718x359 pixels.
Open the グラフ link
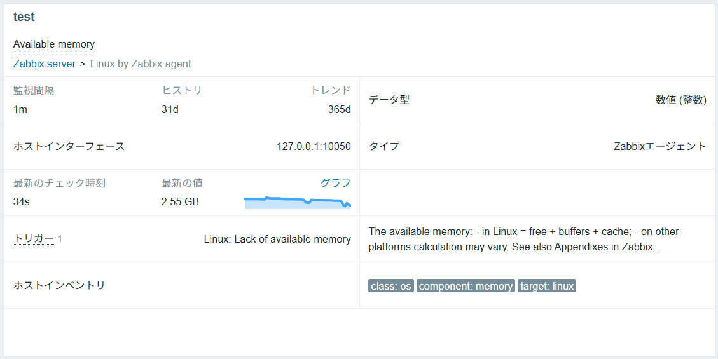[x=335, y=184]
